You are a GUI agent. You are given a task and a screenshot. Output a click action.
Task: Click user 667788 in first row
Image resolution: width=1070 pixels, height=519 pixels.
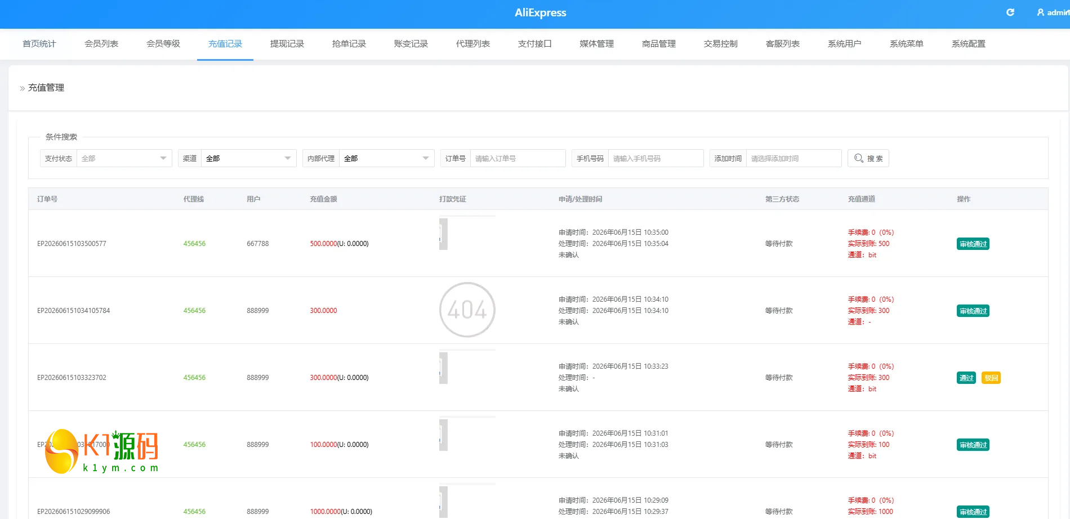tap(258, 244)
